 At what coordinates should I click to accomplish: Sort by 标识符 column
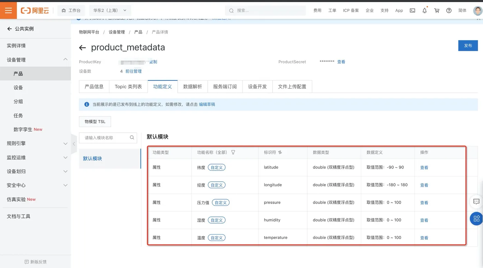[280, 152]
